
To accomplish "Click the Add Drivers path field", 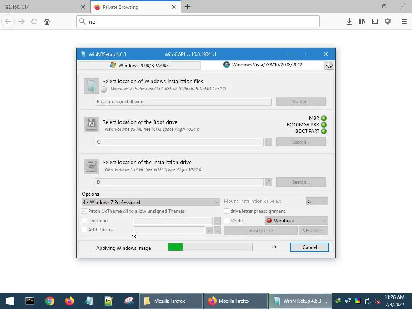I will click(169, 230).
